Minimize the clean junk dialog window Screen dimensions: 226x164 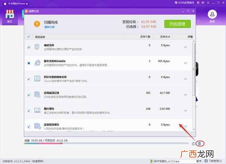(x=183, y=11)
